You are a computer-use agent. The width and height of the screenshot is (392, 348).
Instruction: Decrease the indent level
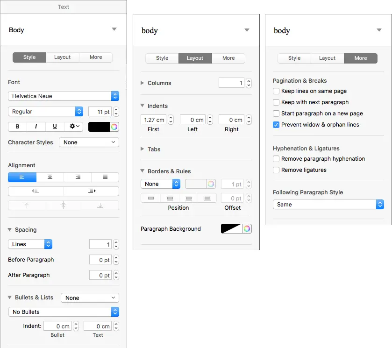(x=36, y=191)
